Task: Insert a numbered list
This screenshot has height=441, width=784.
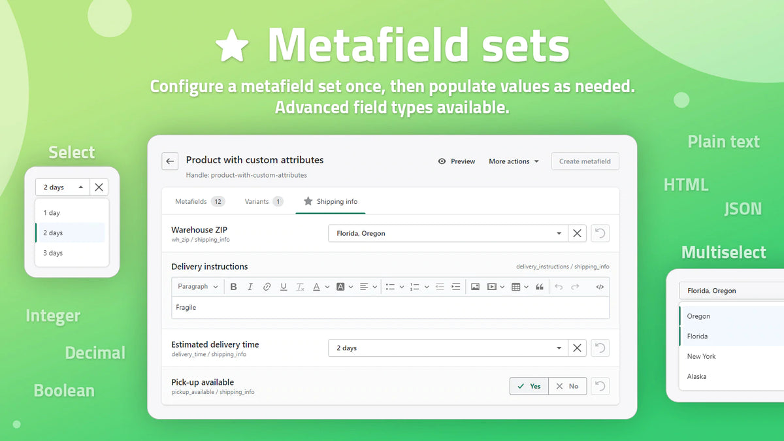Action: click(414, 287)
